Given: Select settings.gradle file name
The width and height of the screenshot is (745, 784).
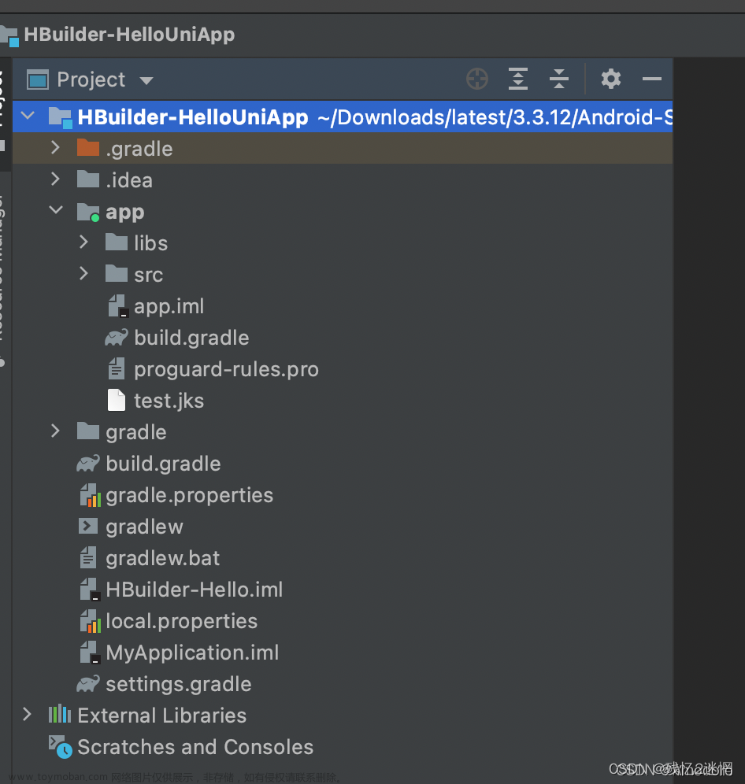Looking at the screenshot, I should tap(179, 685).
